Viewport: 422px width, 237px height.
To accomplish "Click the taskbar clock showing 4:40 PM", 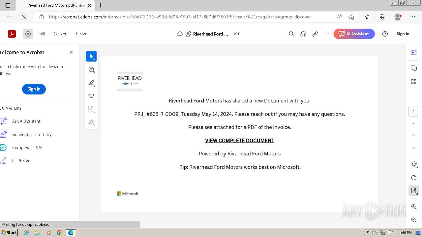I will [x=405, y=233].
